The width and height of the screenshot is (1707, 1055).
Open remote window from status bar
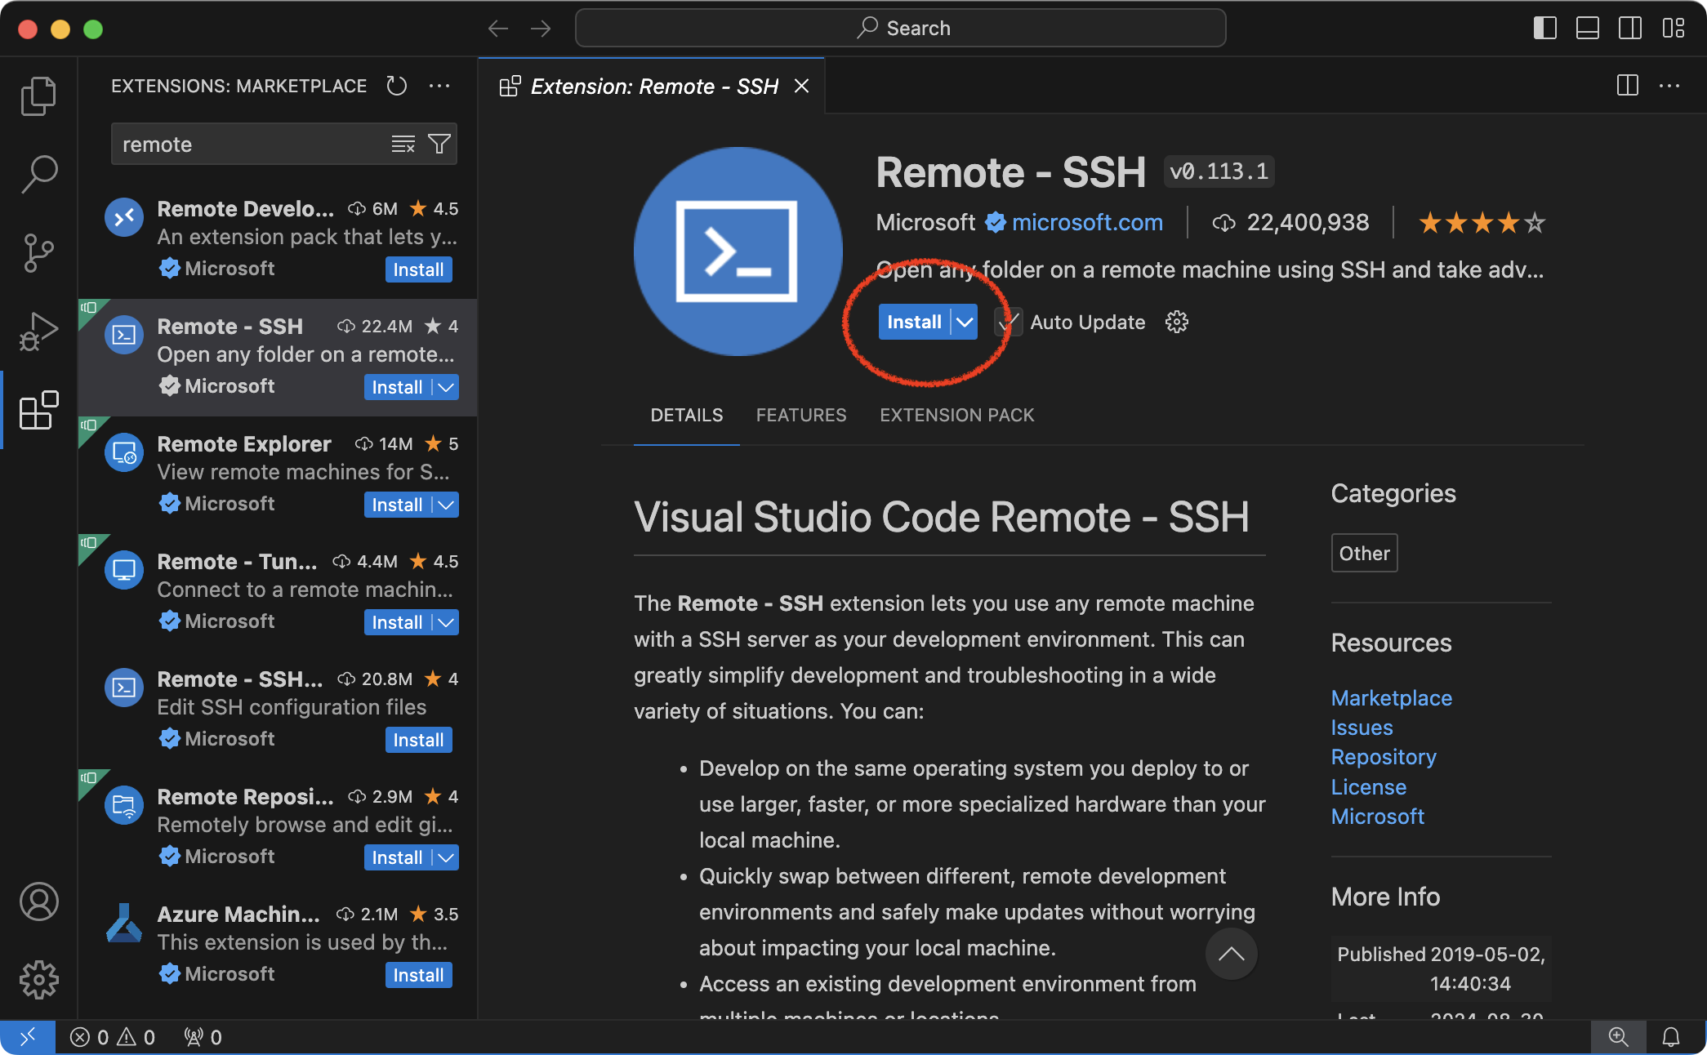28,1037
